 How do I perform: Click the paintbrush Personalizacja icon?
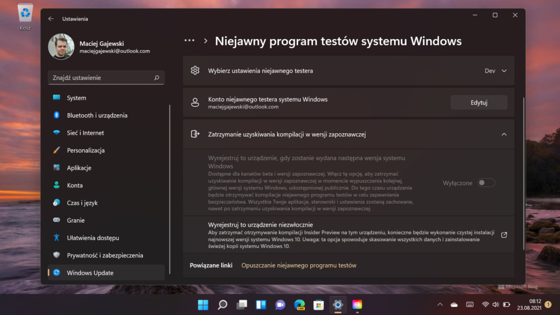point(57,150)
